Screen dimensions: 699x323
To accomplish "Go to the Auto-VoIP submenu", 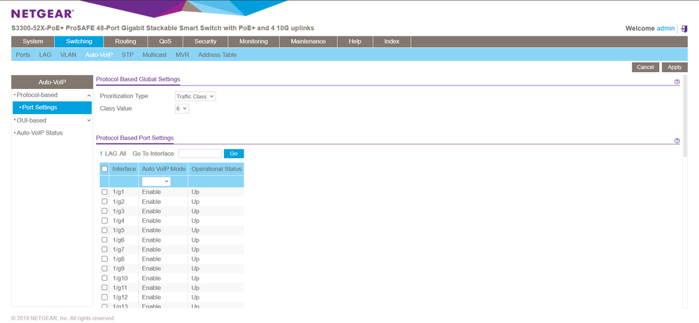I will 99,55.
